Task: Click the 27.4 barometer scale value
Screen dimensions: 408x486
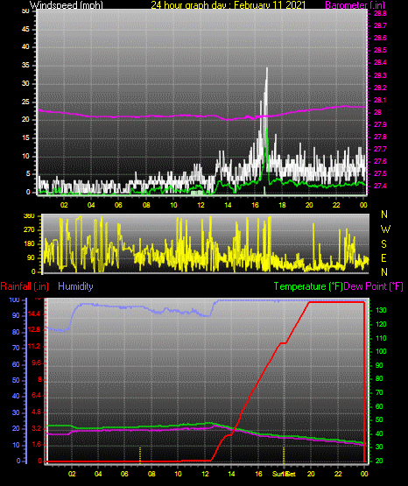Action: [x=380, y=186]
